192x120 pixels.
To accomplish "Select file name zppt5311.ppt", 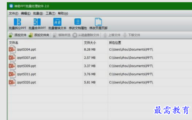I will coord(26,74).
